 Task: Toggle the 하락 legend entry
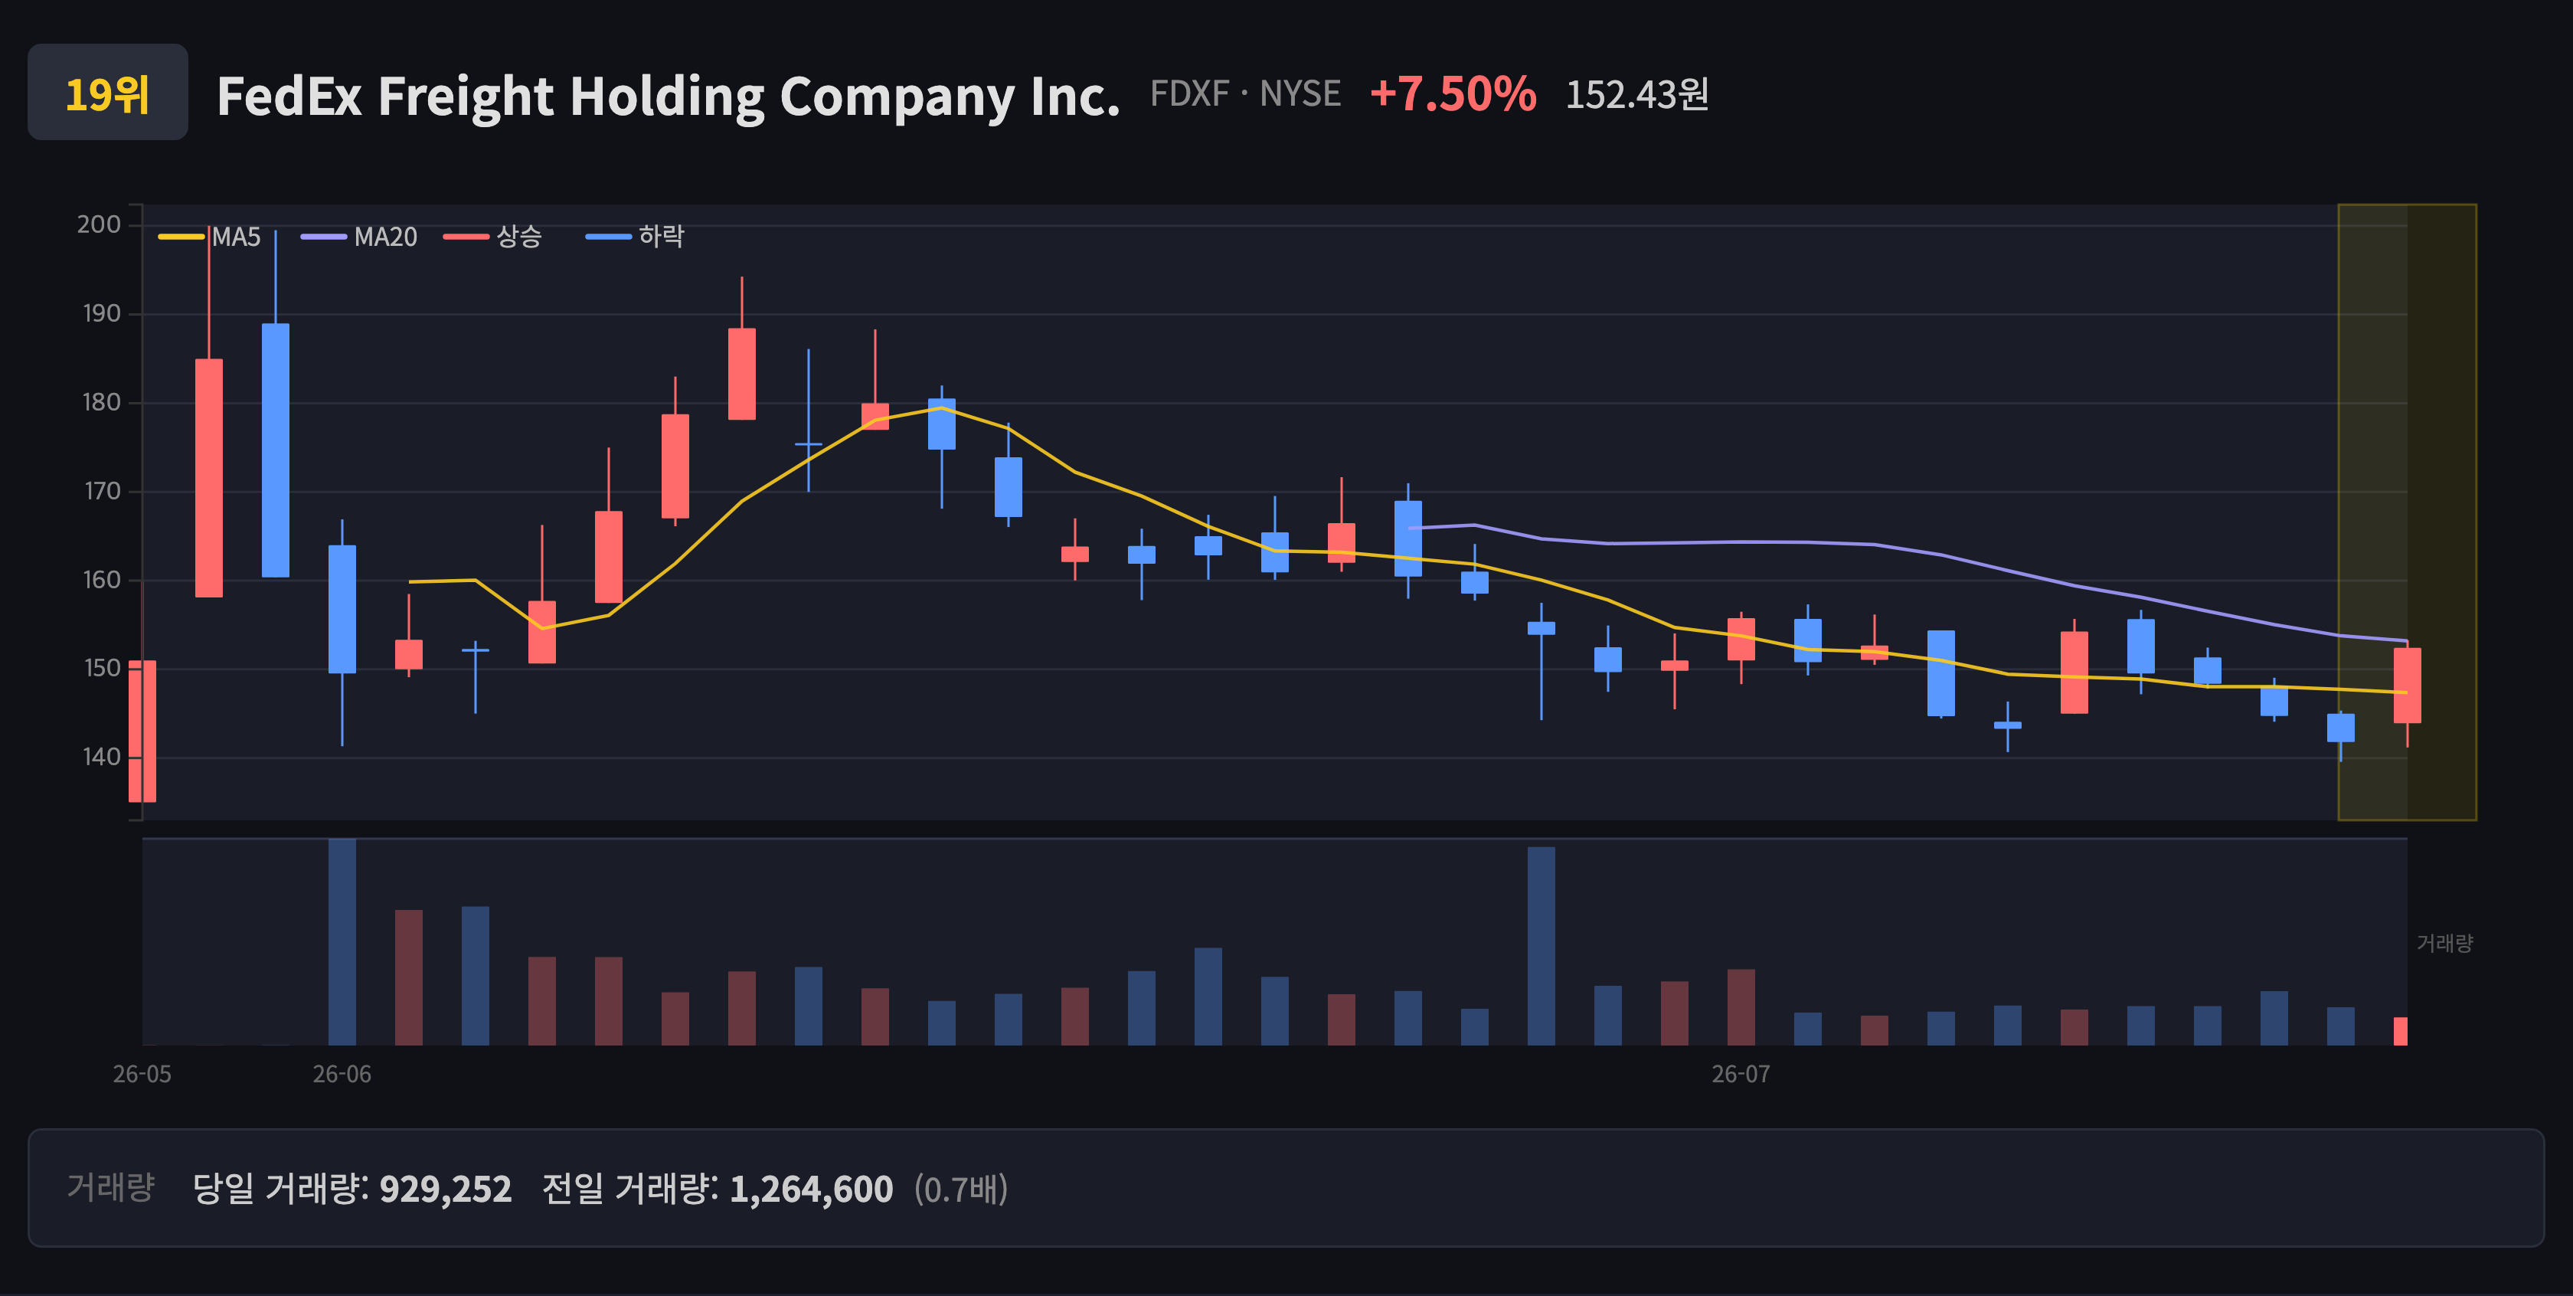636,237
